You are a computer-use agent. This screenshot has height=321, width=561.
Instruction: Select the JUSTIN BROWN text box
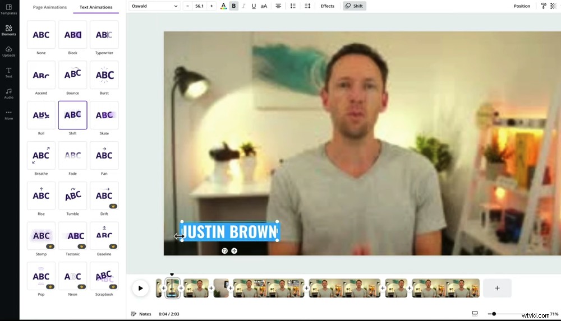[x=229, y=231]
